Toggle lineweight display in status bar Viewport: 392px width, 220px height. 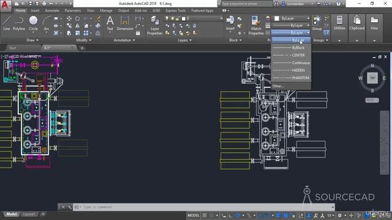click(279, 215)
